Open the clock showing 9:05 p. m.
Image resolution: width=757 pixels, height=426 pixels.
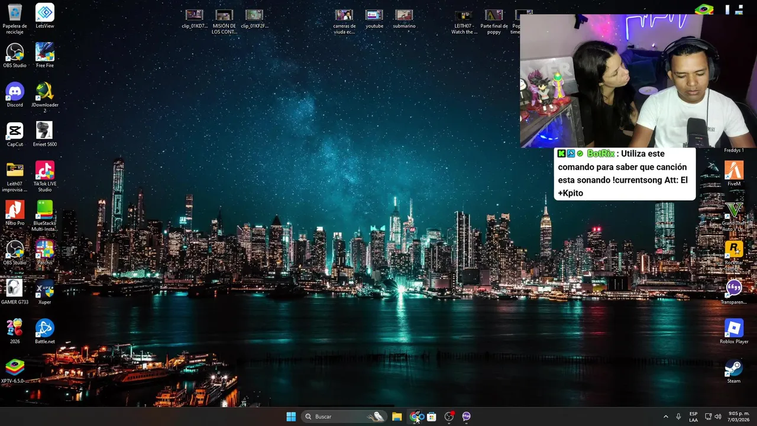click(x=739, y=417)
